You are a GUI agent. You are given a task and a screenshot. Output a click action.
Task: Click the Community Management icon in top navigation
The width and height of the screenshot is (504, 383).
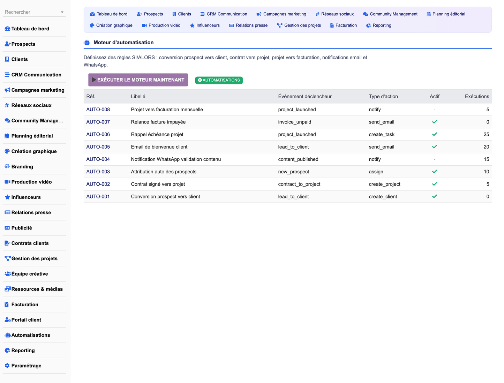pos(365,14)
